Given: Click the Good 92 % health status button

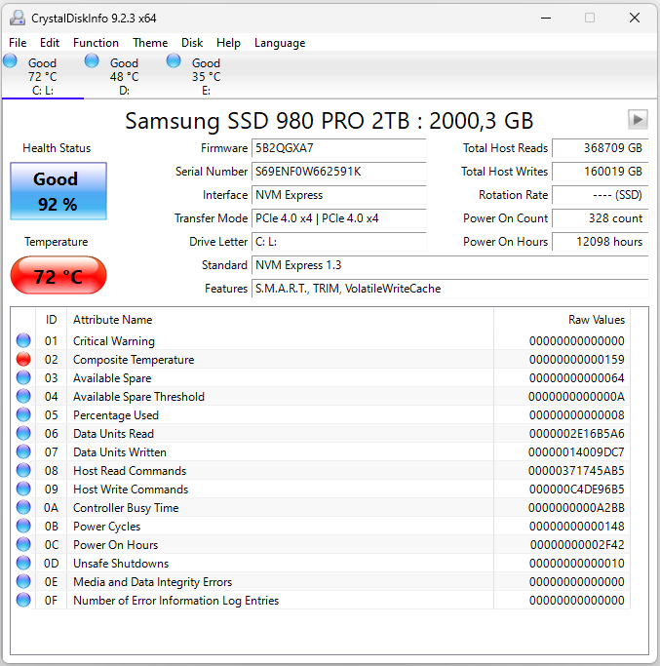Looking at the screenshot, I should click(58, 191).
